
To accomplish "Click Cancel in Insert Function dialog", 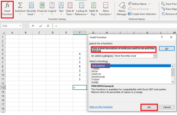I will tap(167, 107).
